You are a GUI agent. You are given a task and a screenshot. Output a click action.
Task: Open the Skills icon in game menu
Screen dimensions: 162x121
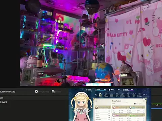[117, 95]
